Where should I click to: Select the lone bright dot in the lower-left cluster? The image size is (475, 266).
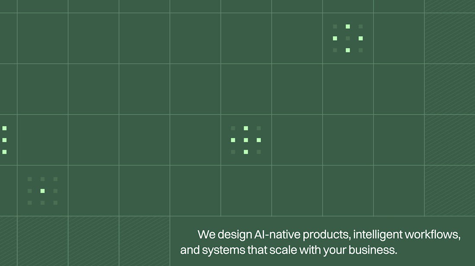point(42,191)
